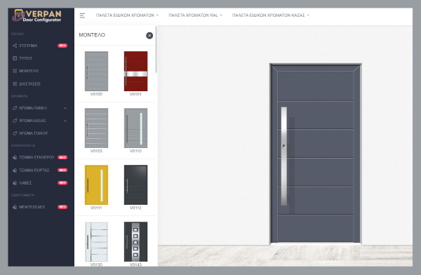Select red door model V0101
Screen dimensions: 421x275
135,71
